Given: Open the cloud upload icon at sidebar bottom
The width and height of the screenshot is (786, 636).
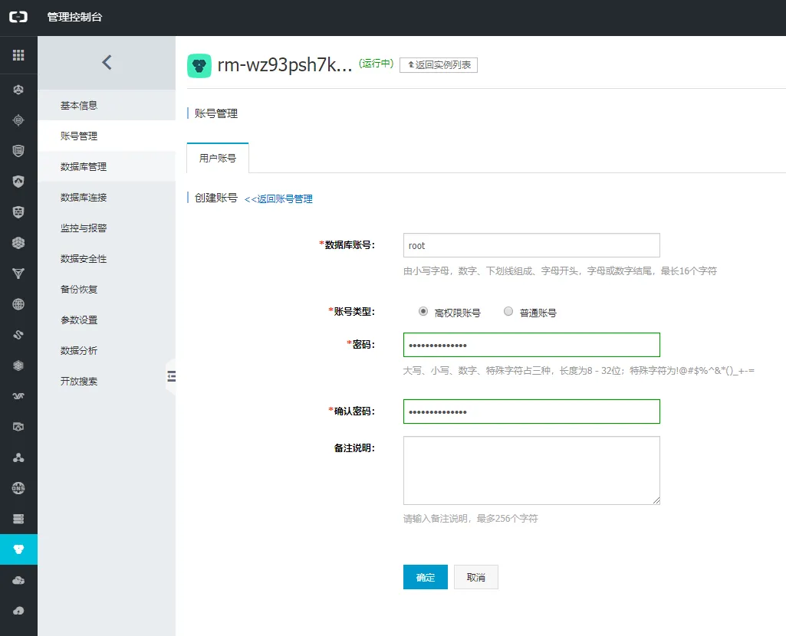Looking at the screenshot, I should tap(18, 611).
